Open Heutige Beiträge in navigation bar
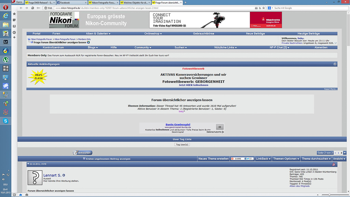Viewport: 350px width, 197px height. coord(309,34)
